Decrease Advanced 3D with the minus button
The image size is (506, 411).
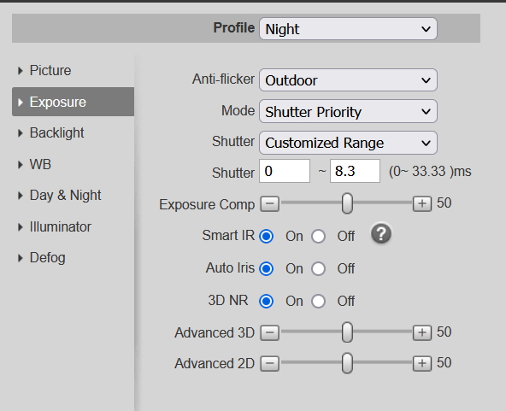(x=270, y=332)
